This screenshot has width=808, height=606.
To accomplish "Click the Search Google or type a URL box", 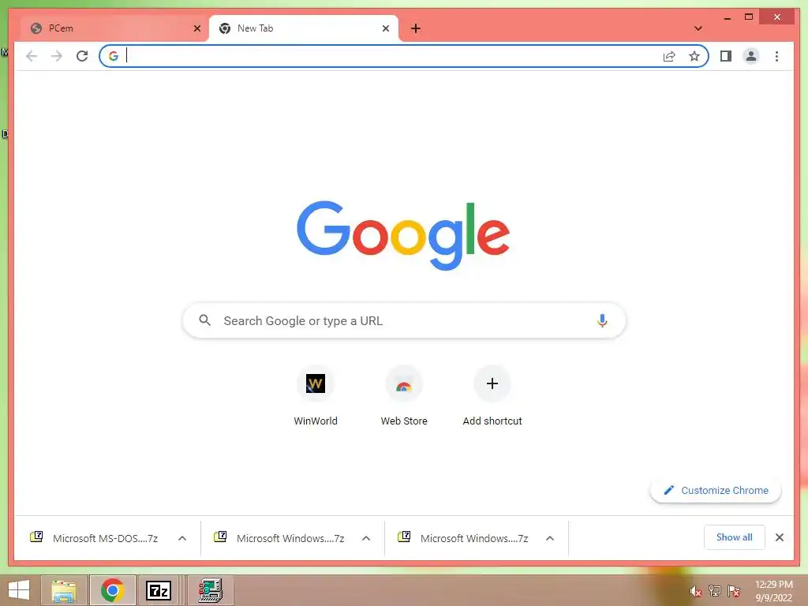I will click(x=404, y=320).
